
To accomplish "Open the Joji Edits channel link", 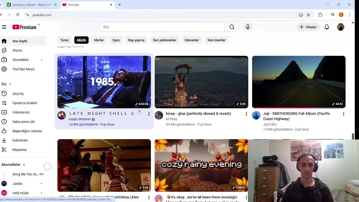I will coord(270,124).
